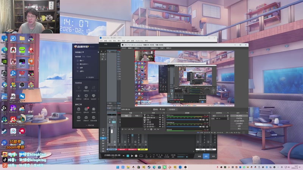
Task: Open 帮助(H) menu in OBS
Action: (169, 48)
